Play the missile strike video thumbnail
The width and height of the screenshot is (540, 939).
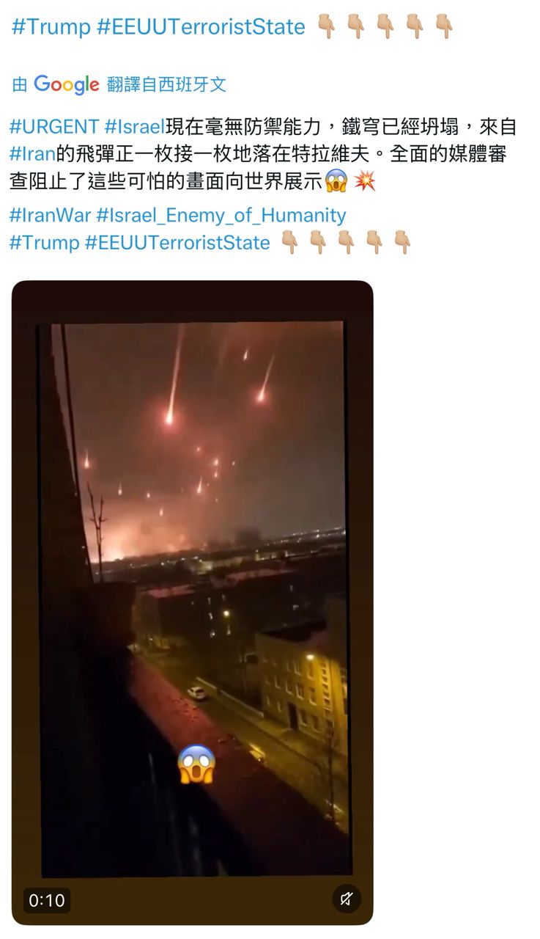tap(193, 602)
